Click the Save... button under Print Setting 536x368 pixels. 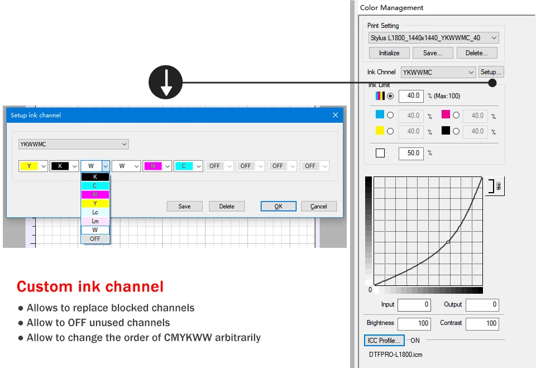coord(432,53)
